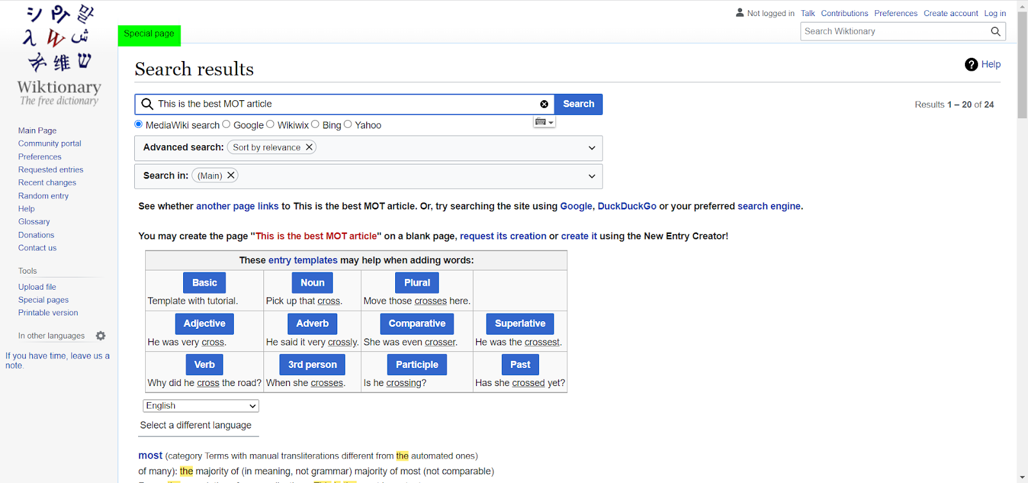1028x483 pixels.
Task: Open the English language dropdown
Action: 200,406
